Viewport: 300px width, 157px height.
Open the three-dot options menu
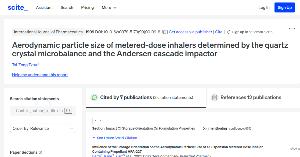coord(292,29)
